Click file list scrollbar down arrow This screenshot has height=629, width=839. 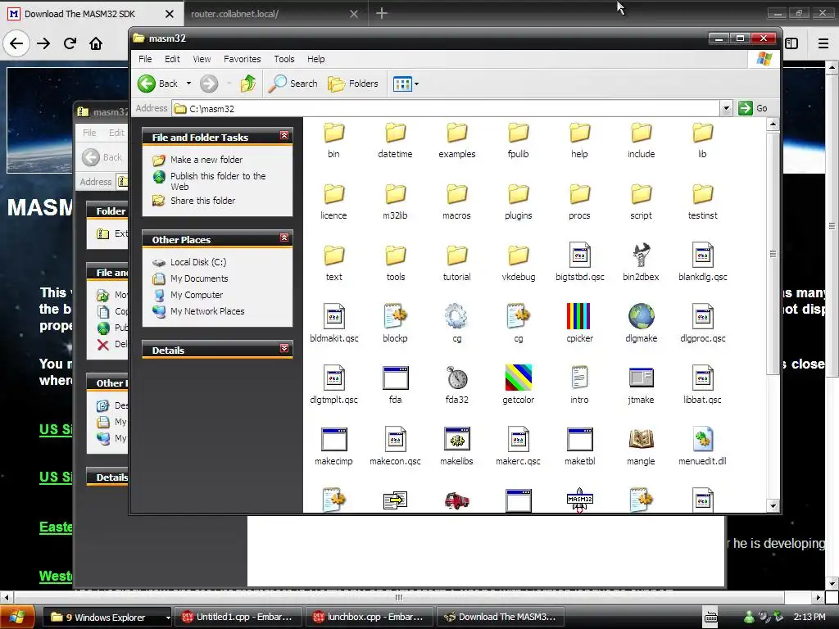coord(772,505)
